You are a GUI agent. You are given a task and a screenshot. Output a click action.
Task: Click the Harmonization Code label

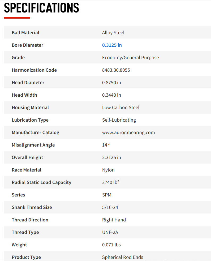pos(34,70)
